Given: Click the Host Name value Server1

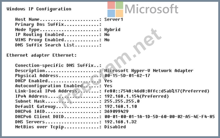Looking at the screenshot, I should click(113, 19).
